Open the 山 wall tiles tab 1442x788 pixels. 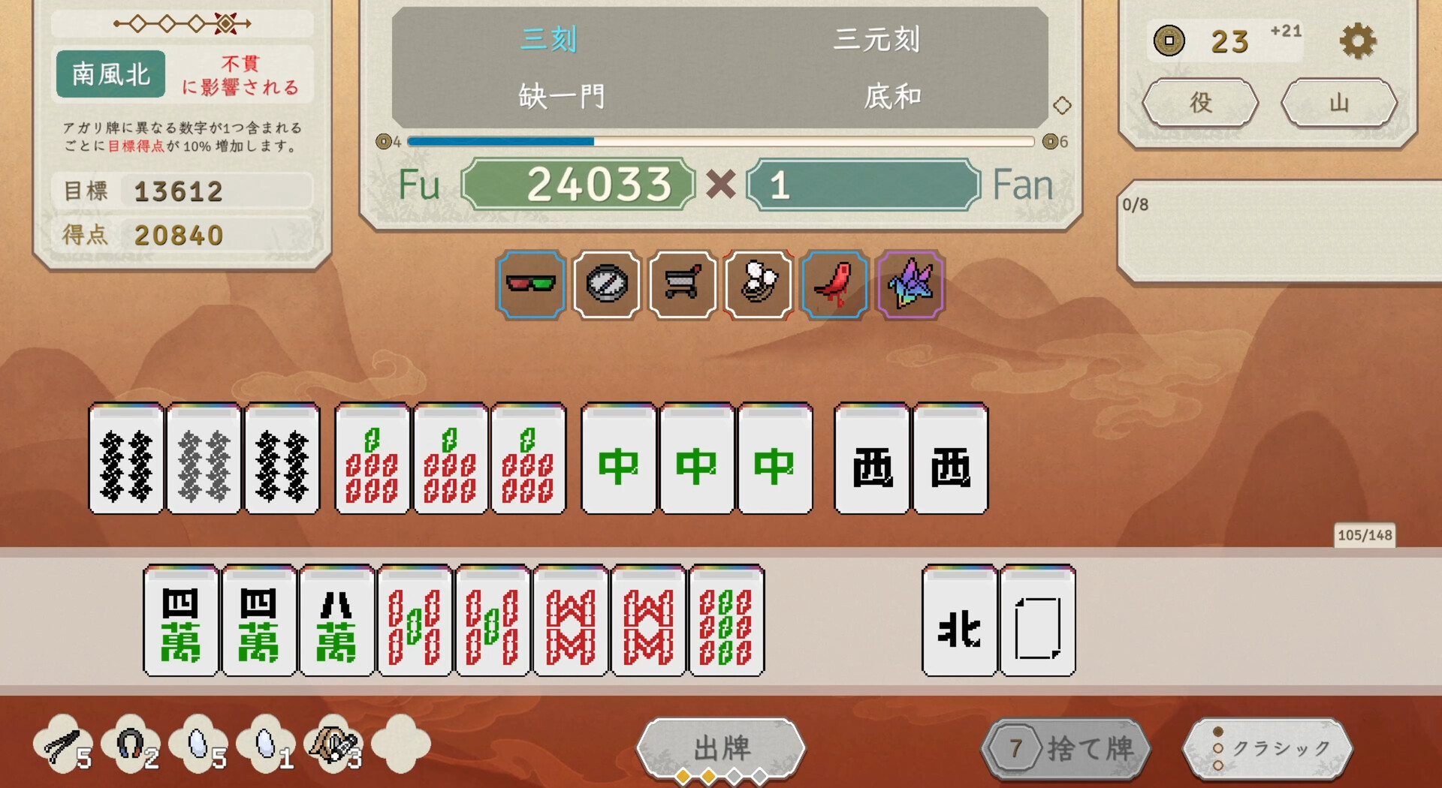[1339, 102]
